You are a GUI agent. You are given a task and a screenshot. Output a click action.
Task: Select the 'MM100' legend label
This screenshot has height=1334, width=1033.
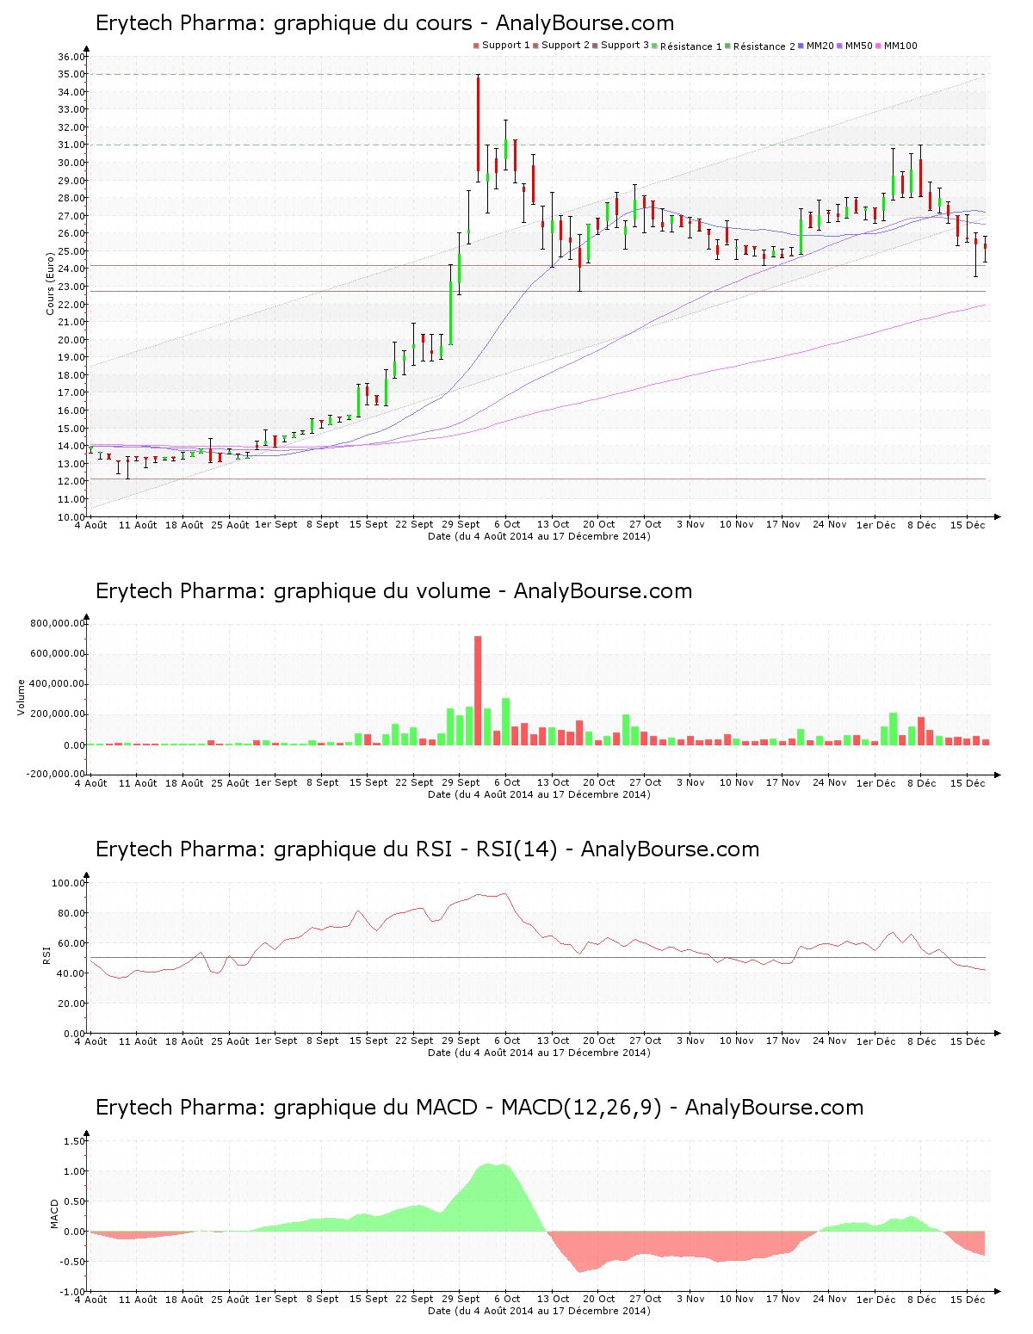[x=900, y=45]
